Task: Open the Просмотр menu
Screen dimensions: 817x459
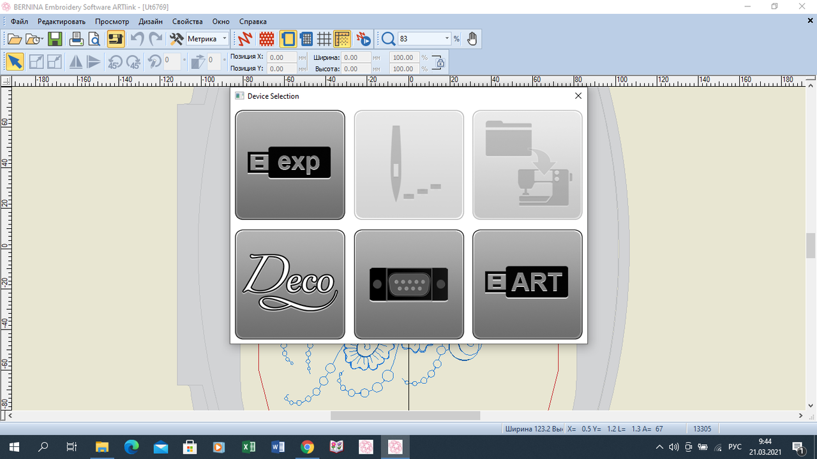Action: pos(112,22)
